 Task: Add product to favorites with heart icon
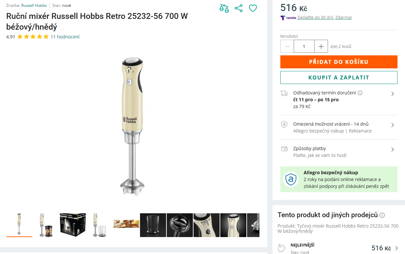pos(253,8)
